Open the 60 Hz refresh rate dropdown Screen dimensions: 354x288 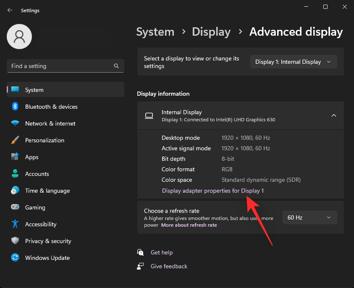point(309,217)
